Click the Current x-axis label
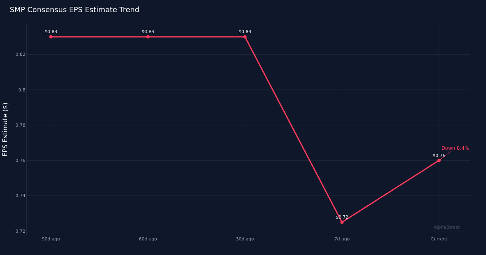486x255 pixels. tap(439, 239)
